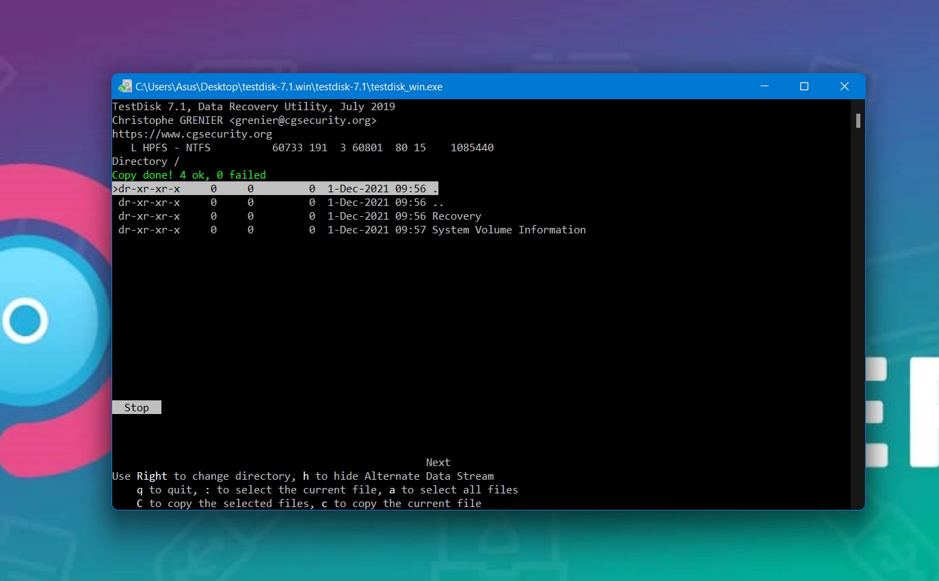Click the console vertical scrollbar thumb
The image size is (939, 581).
pos(858,120)
